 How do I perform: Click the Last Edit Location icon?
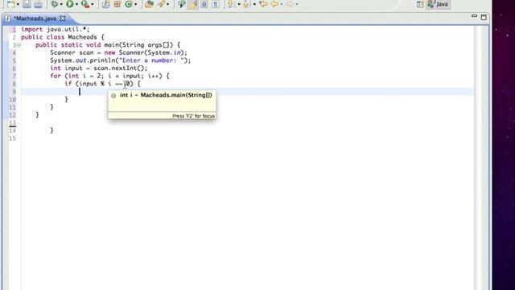point(263,4)
